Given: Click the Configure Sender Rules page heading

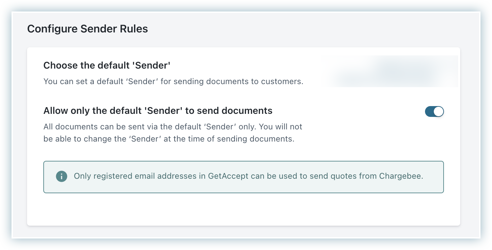Looking at the screenshot, I should click(87, 29).
